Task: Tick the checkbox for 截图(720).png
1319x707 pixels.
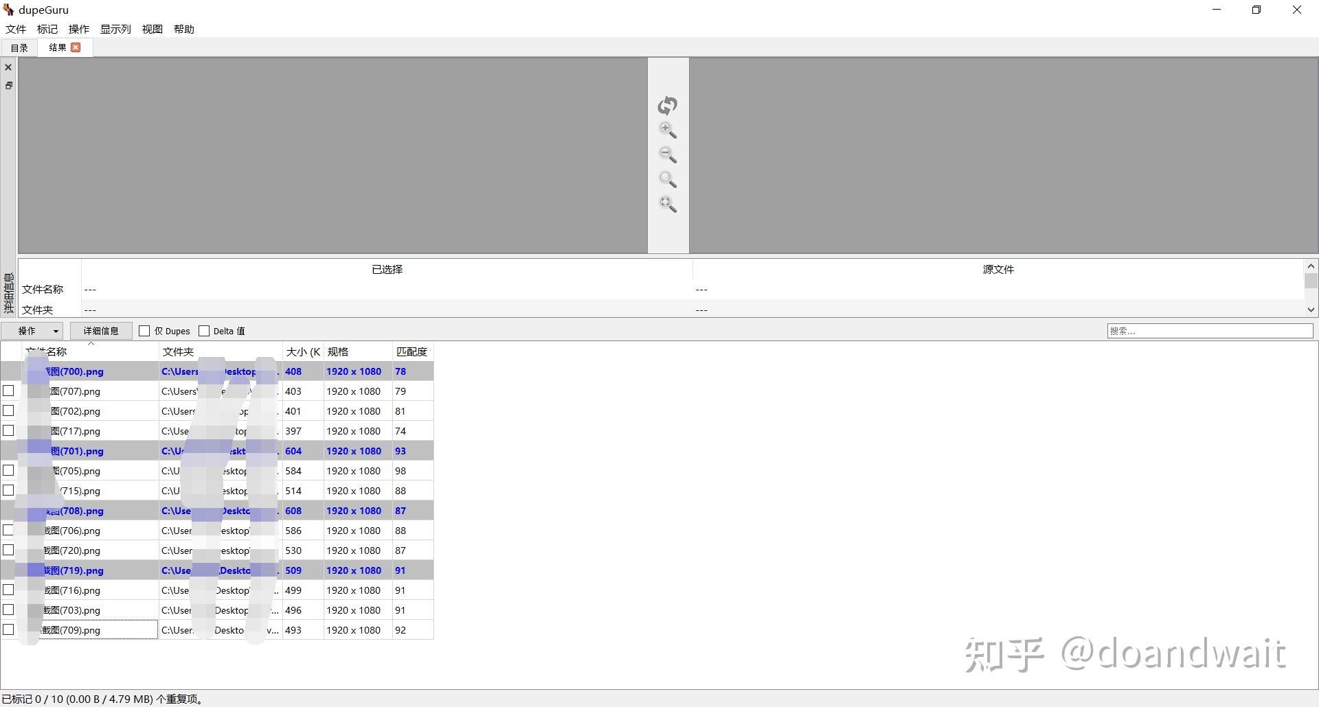Action: point(8,550)
